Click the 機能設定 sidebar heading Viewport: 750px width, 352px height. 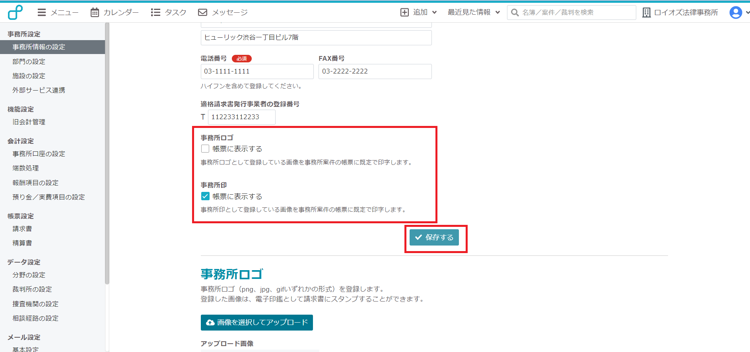21,109
